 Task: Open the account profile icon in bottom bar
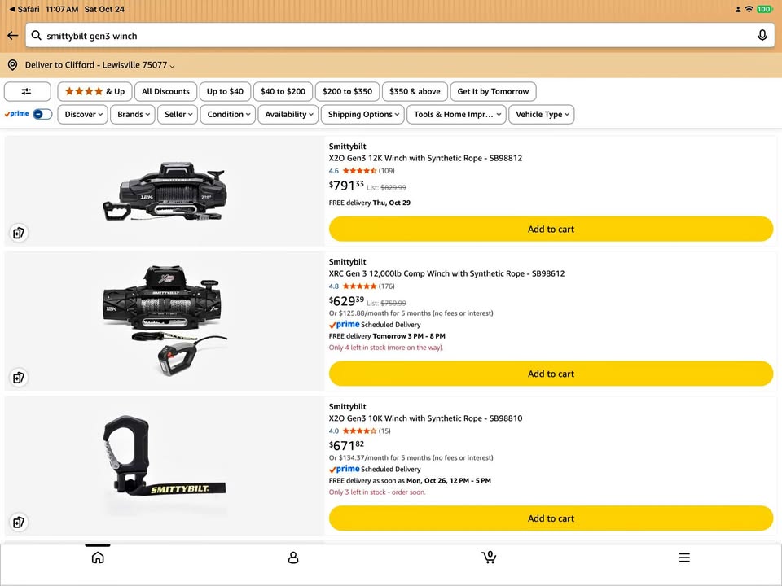[x=293, y=558]
